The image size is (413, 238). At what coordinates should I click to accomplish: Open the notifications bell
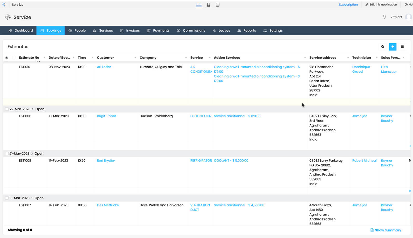(x=384, y=17)
